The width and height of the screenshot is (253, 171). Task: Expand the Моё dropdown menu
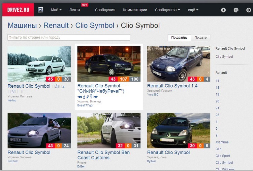click(56, 10)
